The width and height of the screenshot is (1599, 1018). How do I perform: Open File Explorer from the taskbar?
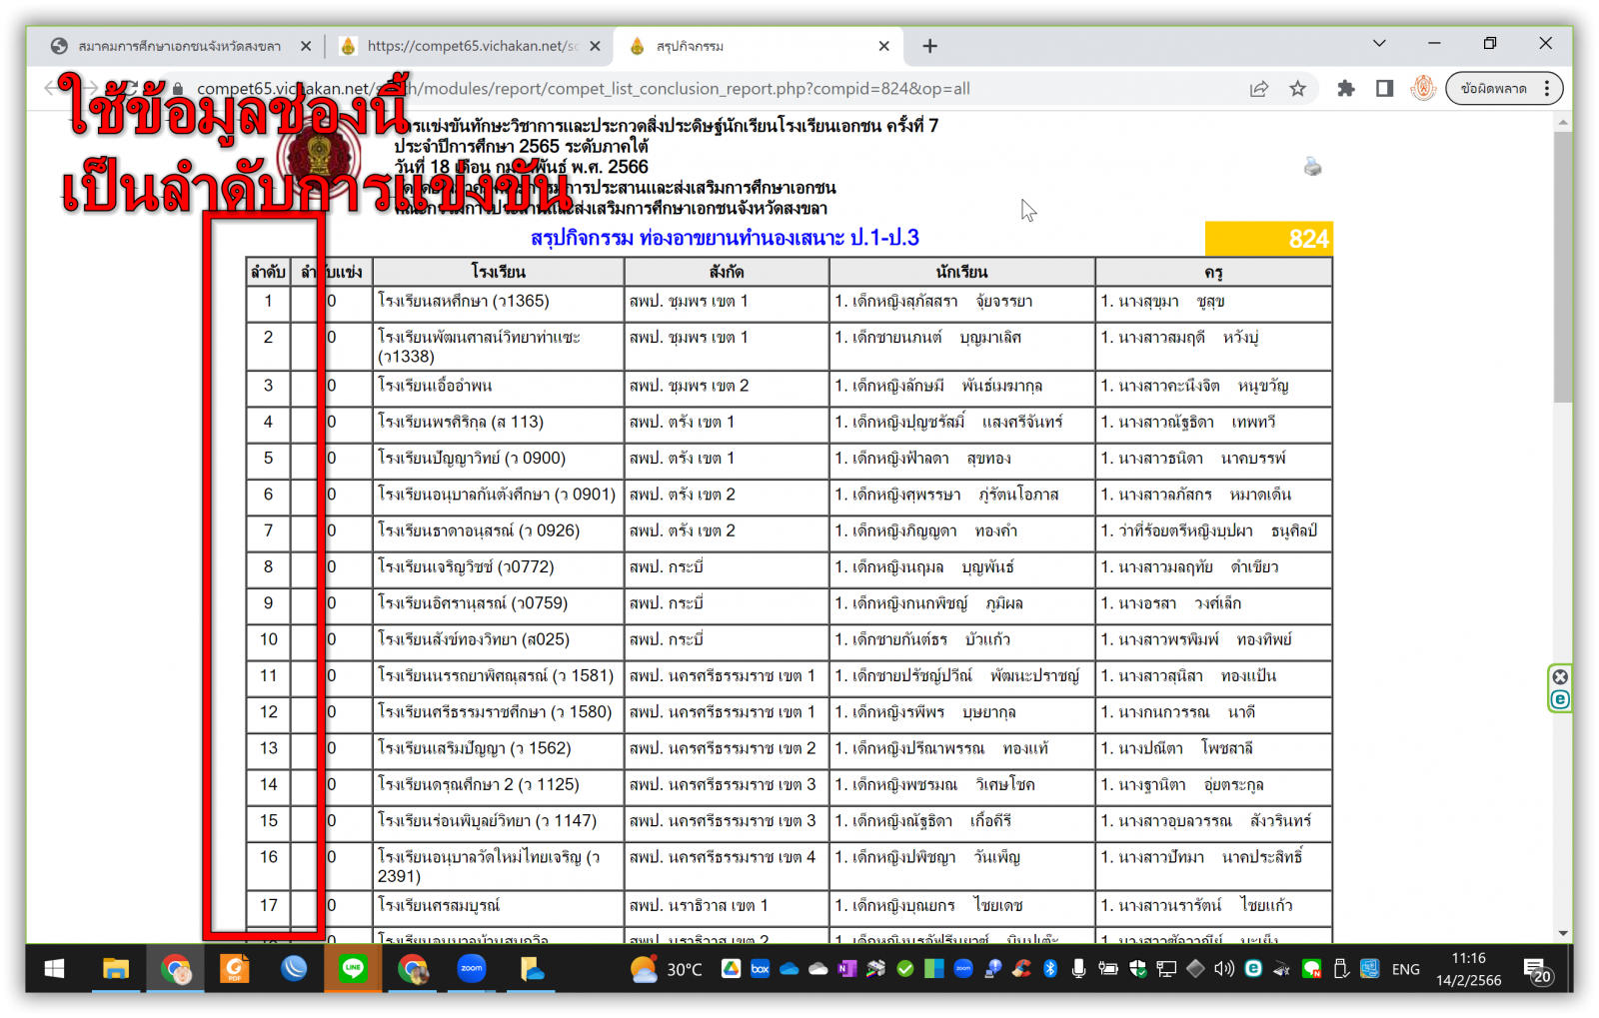pyautogui.click(x=116, y=968)
